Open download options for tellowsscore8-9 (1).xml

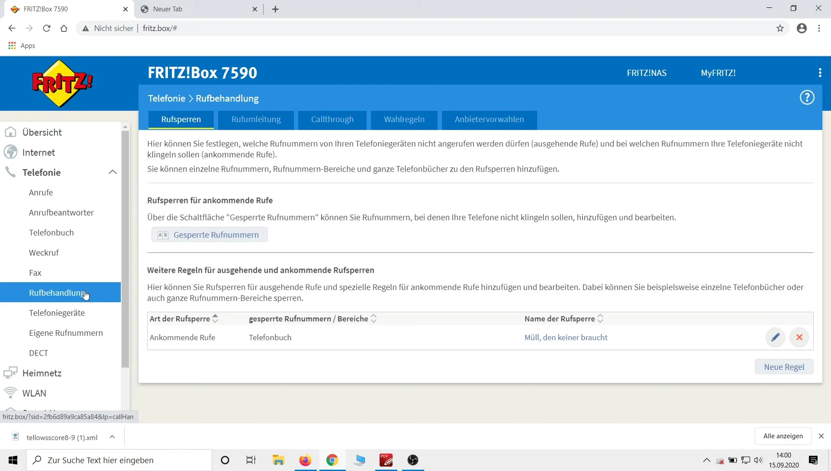click(x=112, y=437)
